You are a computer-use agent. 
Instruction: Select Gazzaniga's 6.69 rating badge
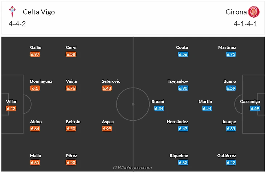pyautogui.click(x=255, y=108)
